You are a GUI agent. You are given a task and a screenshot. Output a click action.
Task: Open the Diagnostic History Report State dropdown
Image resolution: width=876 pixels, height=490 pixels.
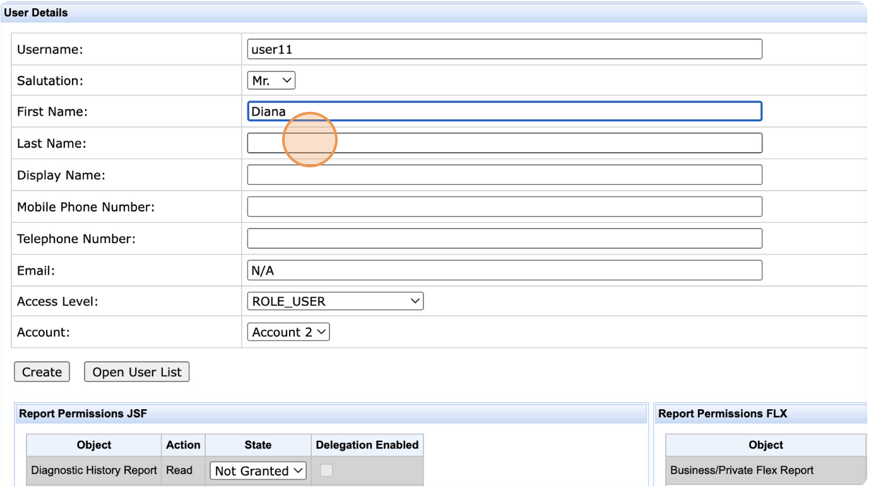[258, 471]
